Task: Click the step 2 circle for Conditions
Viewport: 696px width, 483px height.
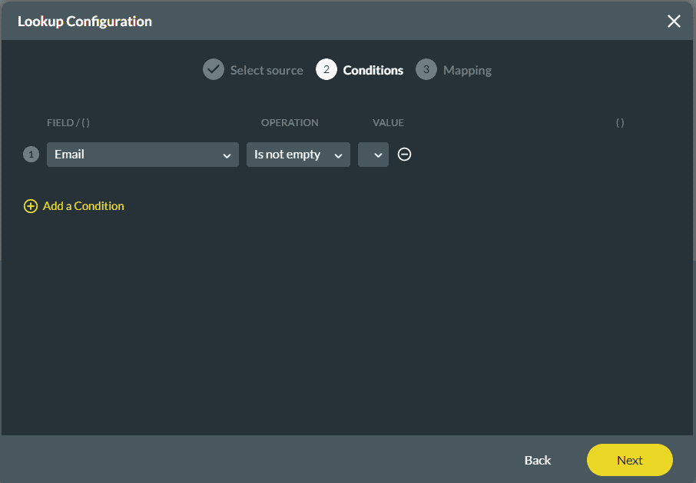Action: pyautogui.click(x=326, y=70)
